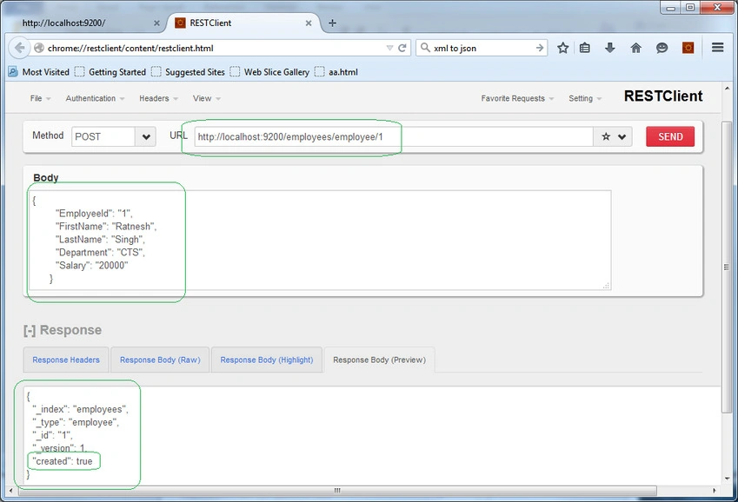This screenshot has height=502, width=738.
Task: Open the Firefox hamburger menu
Action: pyautogui.click(x=717, y=48)
